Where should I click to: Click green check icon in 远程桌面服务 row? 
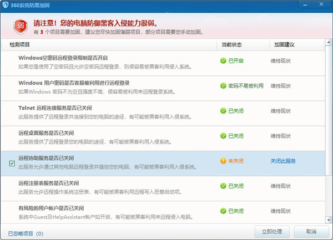point(223,136)
